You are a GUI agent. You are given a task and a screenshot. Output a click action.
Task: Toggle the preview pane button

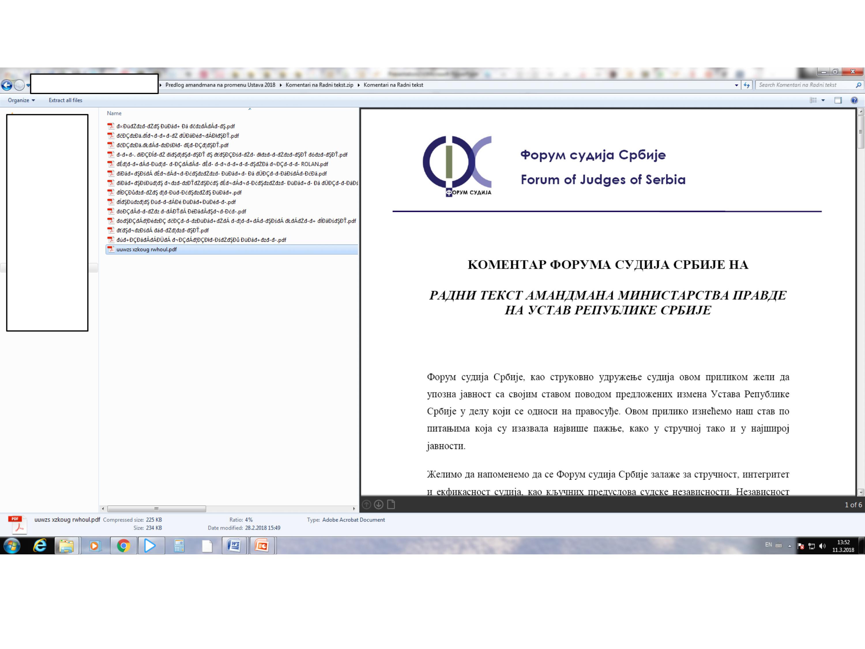click(x=838, y=100)
